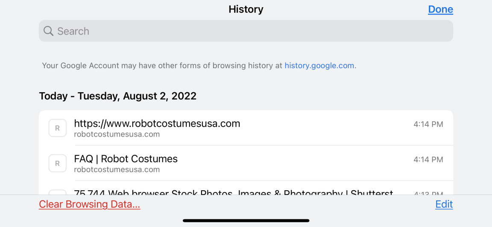The image size is (492, 227).
Task: Close History with the Done button
Action: pos(440,9)
